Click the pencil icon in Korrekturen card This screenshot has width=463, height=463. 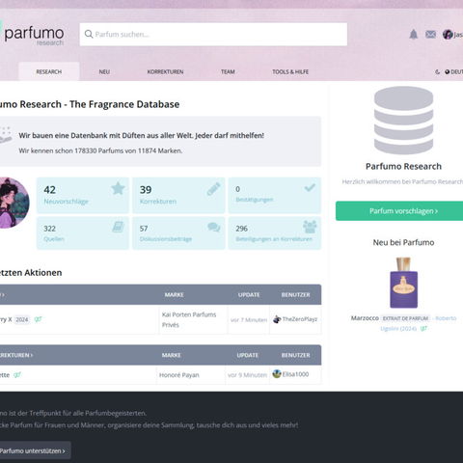tap(213, 189)
